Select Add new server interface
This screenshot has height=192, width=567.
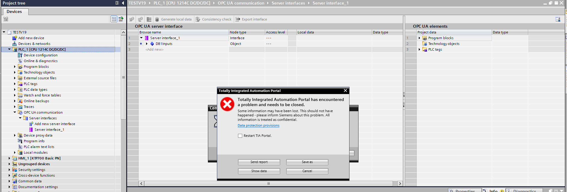tap(55, 124)
